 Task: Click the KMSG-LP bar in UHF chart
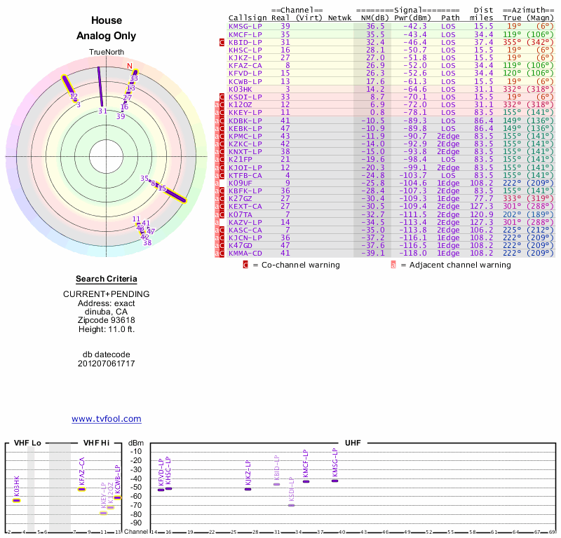[x=335, y=481]
